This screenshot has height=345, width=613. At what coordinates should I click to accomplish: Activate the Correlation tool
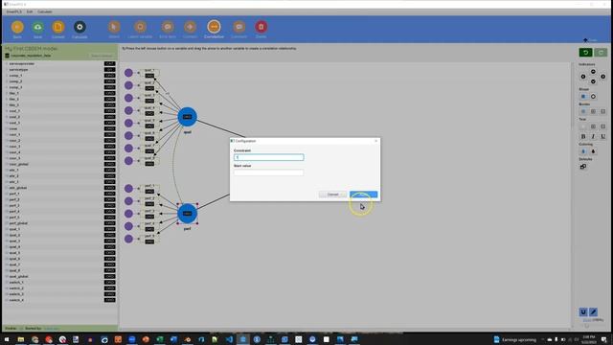tap(214, 27)
